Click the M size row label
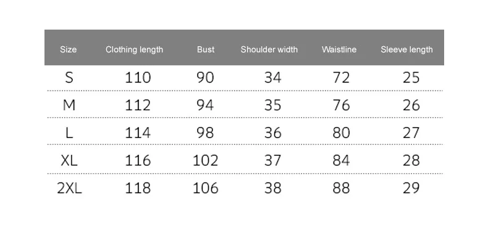The height and width of the screenshot is (238, 488). pos(69,105)
